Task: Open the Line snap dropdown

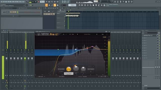Action: pyautogui.click(x=63, y=5)
